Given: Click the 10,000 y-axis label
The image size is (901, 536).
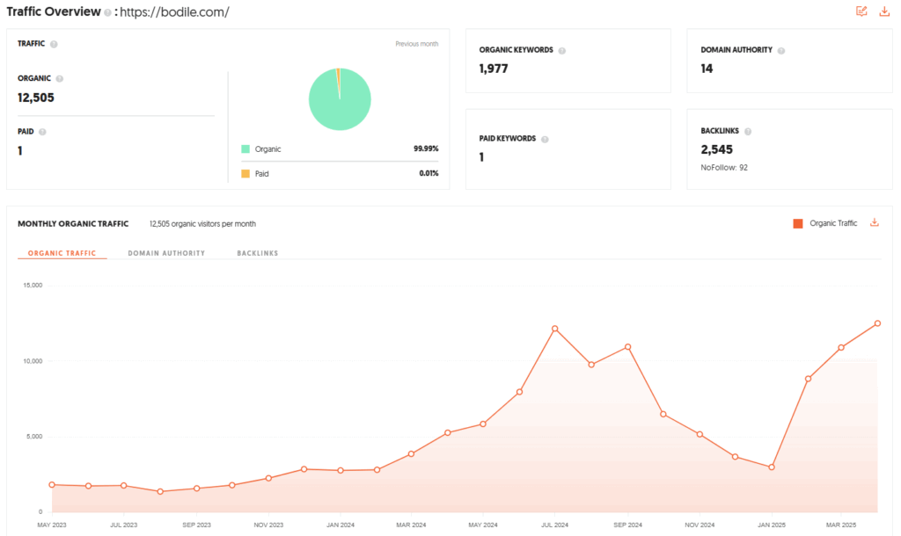Looking at the screenshot, I should (33, 361).
